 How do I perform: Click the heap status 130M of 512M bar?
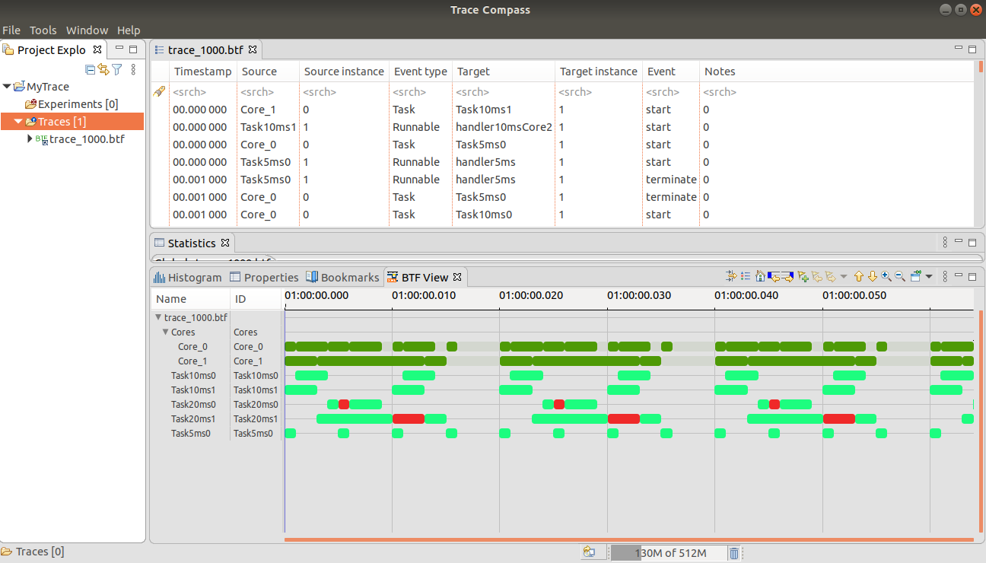(x=670, y=553)
